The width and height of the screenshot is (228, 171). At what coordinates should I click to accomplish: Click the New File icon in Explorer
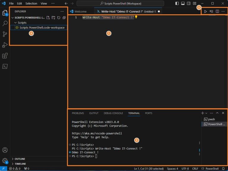coord(48,18)
